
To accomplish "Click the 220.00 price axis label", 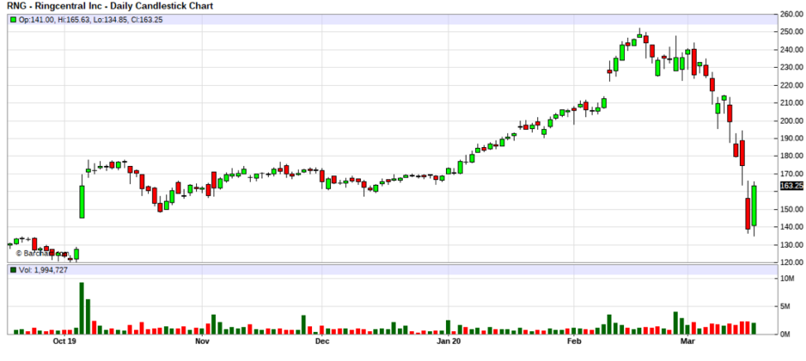I will 792,85.
